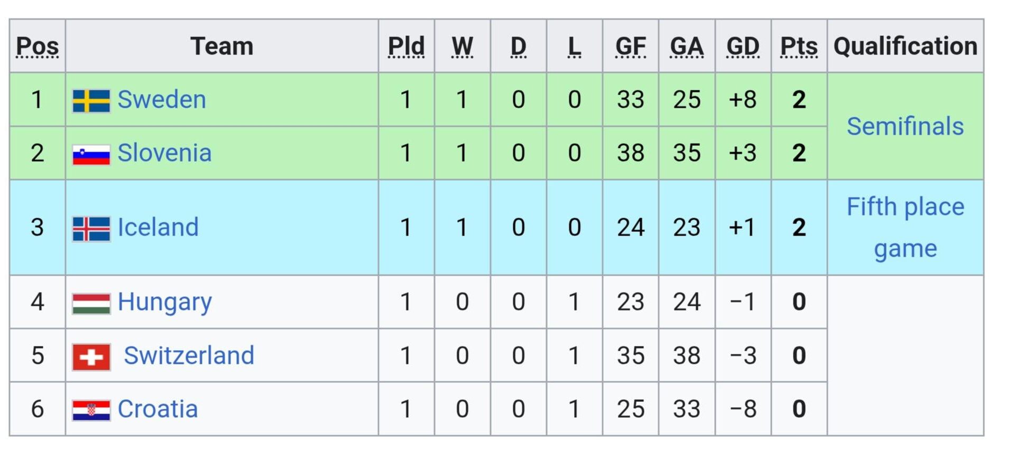Click the Pts column header abbreviation
Image resolution: width=1015 pixels, height=461 pixels.
pyautogui.click(x=799, y=46)
